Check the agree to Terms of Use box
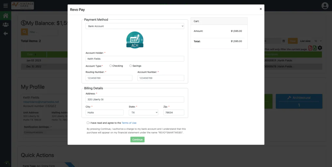This screenshot has height=167, width=332. pyautogui.click(x=88, y=123)
